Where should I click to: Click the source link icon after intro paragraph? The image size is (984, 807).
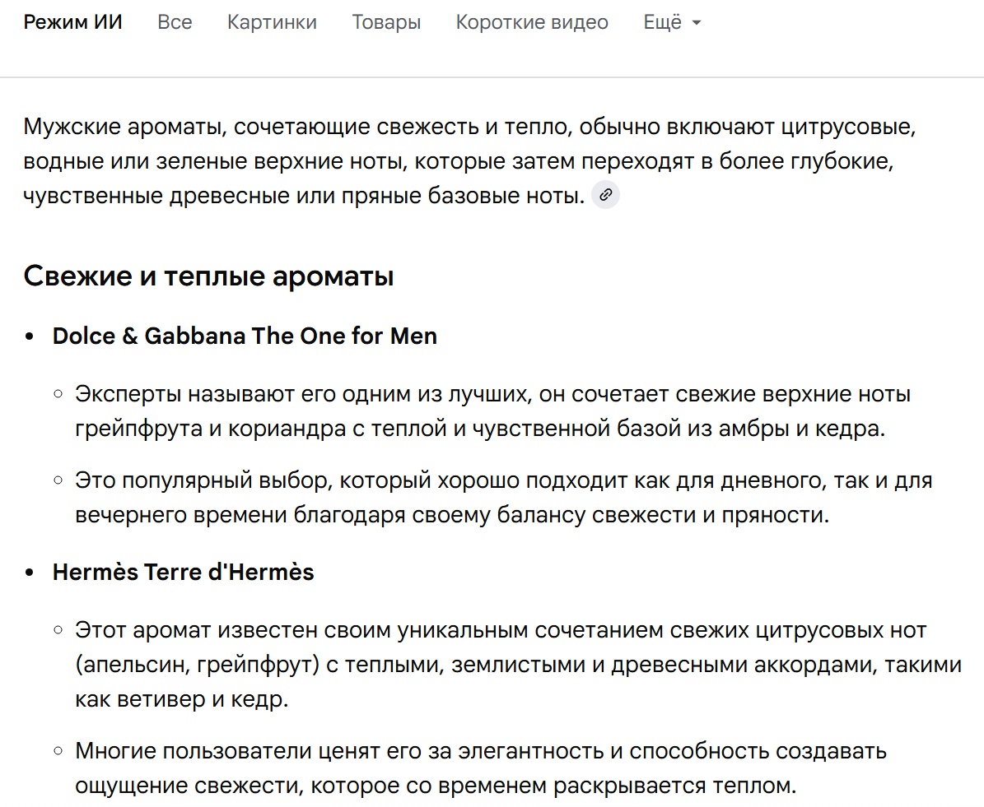[605, 195]
